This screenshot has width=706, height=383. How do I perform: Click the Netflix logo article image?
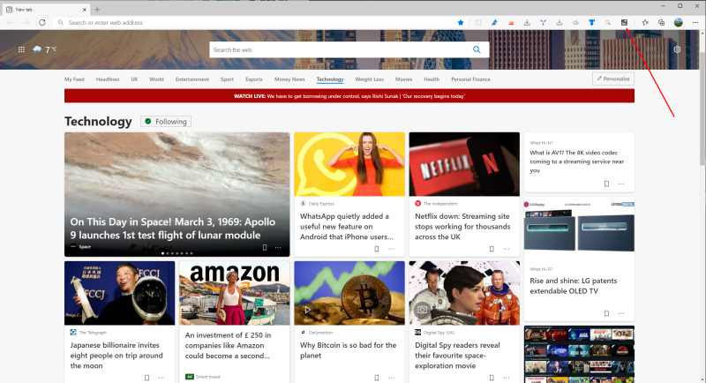click(x=464, y=164)
